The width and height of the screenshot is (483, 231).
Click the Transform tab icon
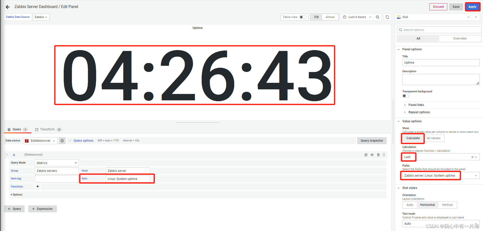click(37, 129)
